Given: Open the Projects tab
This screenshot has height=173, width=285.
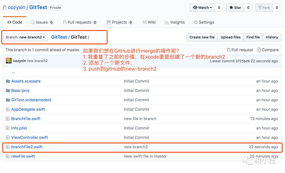Looking at the screenshot, I should click(120, 22).
